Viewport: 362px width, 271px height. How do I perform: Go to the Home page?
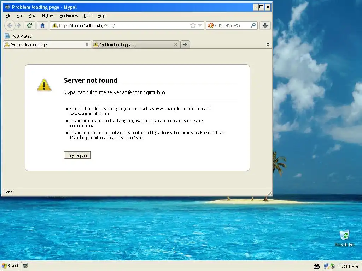pyautogui.click(x=42, y=25)
